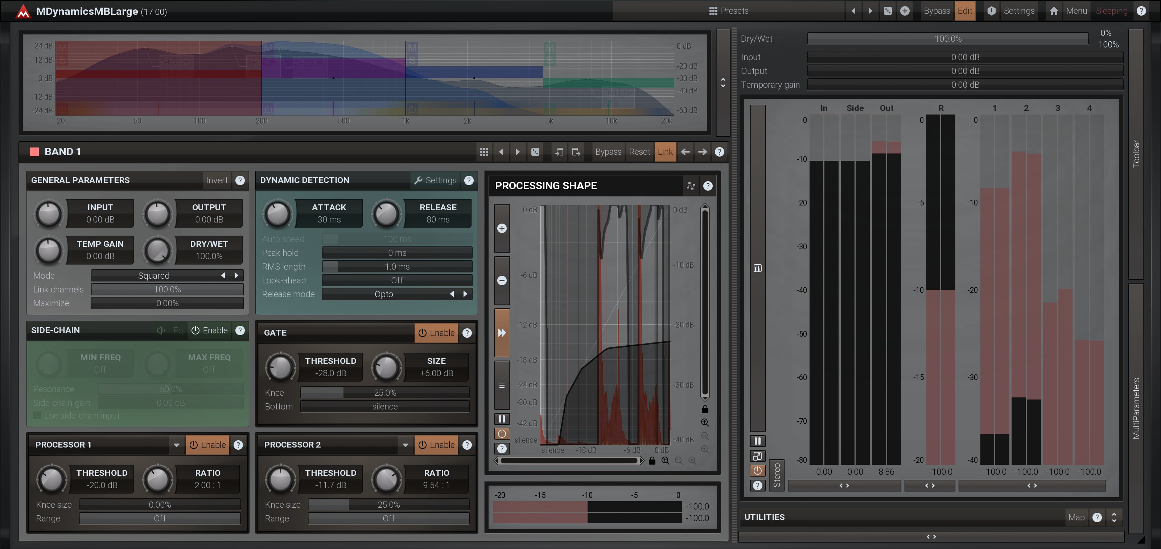The image size is (1161, 549).
Task: Click the Dry/Wet slider at 100.0%
Action: point(947,39)
